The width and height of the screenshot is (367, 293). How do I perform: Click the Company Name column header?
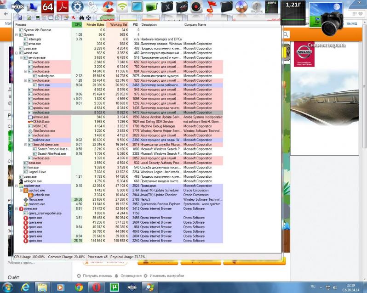click(x=203, y=24)
